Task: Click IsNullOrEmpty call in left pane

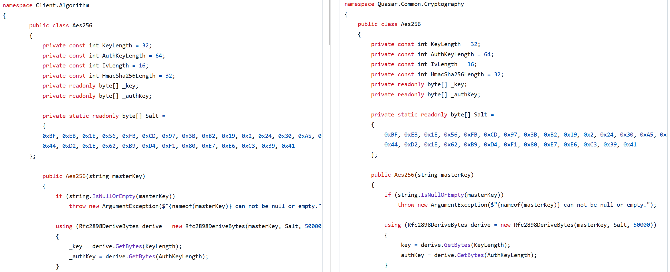Action: pyautogui.click(x=114, y=196)
